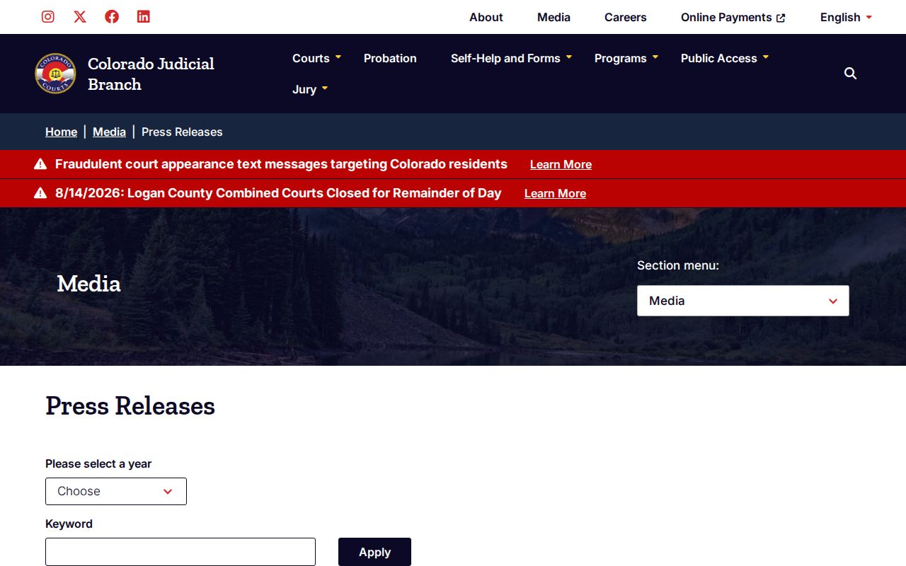Click the Colorado Courts seal logo

(55, 74)
